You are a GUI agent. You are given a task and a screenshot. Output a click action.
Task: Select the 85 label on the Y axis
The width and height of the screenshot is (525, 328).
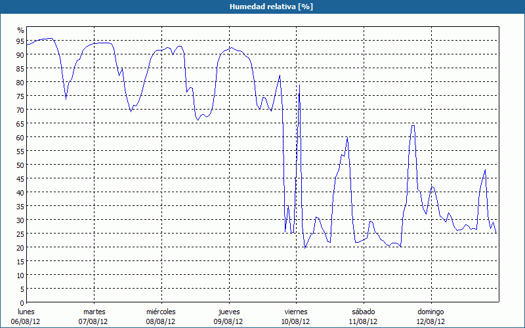pos(20,69)
